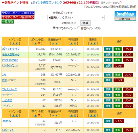Sort expiry date ascending in top header
The image size is (138, 133).
pyautogui.click(x=72, y=44)
